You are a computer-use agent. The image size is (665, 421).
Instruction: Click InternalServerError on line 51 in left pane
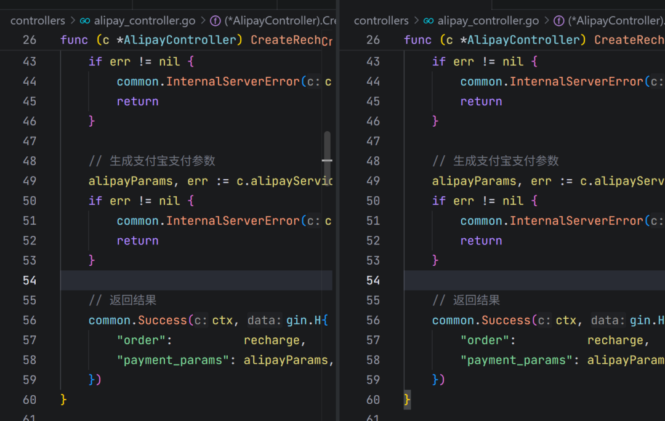pyautogui.click(x=233, y=222)
